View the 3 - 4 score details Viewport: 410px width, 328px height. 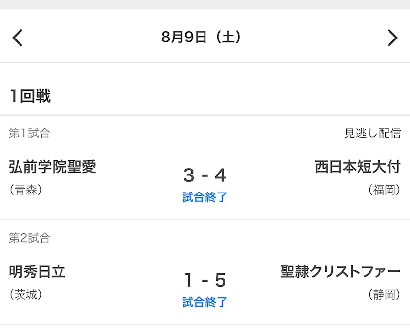(x=205, y=175)
